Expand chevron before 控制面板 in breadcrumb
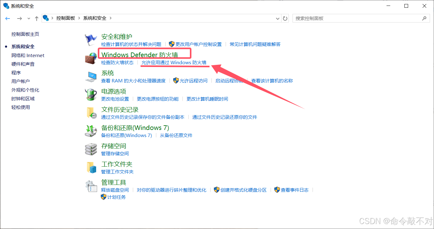Screen dimensions: 434x229 52,18
